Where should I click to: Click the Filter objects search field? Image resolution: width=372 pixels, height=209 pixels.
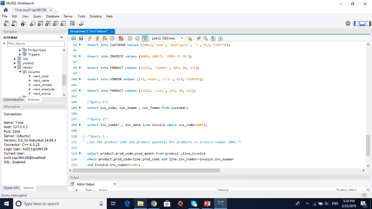point(36,44)
